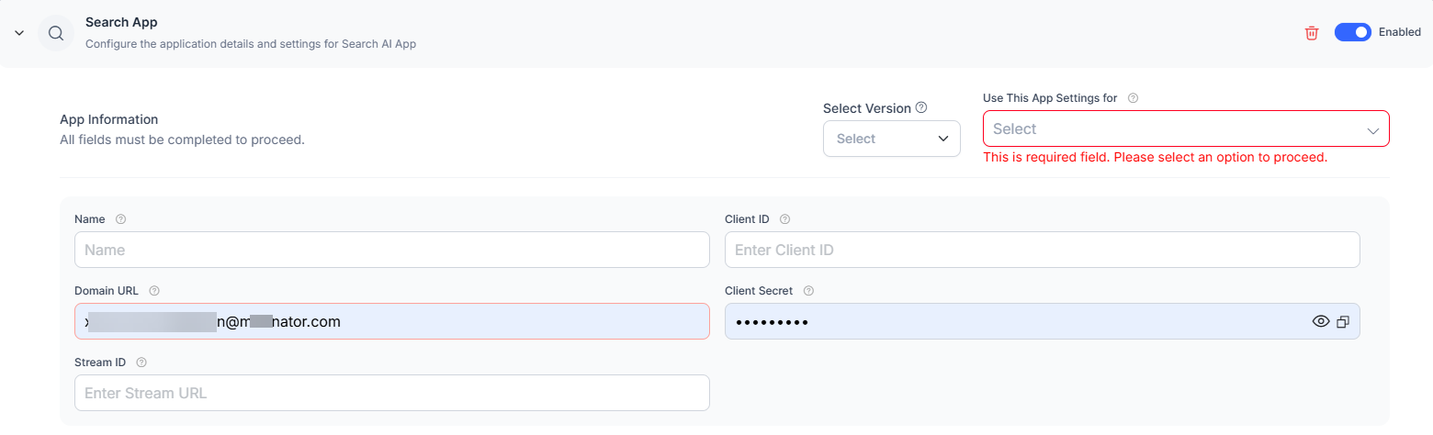Show the Client Secret with eye icon
The image size is (1433, 435).
[x=1321, y=321]
